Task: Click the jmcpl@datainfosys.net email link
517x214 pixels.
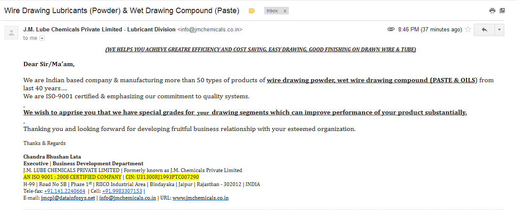Action: click(68, 198)
